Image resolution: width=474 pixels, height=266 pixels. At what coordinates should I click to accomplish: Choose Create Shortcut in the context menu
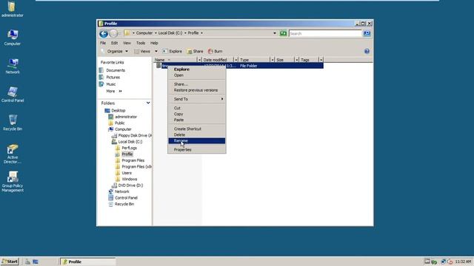[x=197, y=129]
